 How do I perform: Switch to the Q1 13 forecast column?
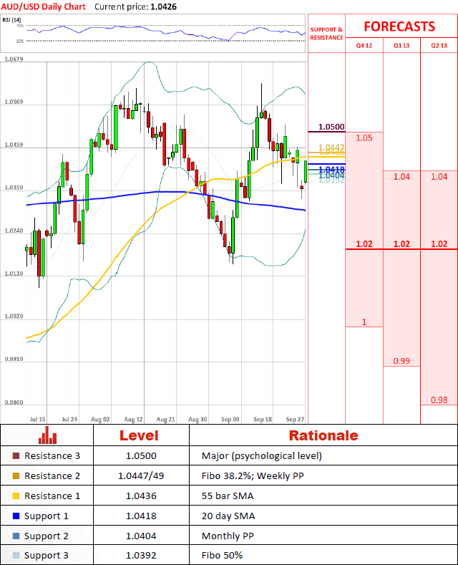pos(401,46)
